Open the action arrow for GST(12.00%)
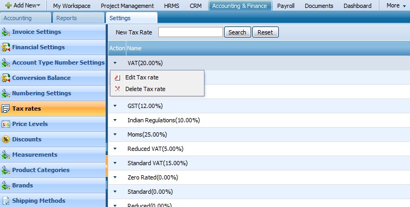The height and width of the screenshot is (207, 410). [x=115, y=106]
